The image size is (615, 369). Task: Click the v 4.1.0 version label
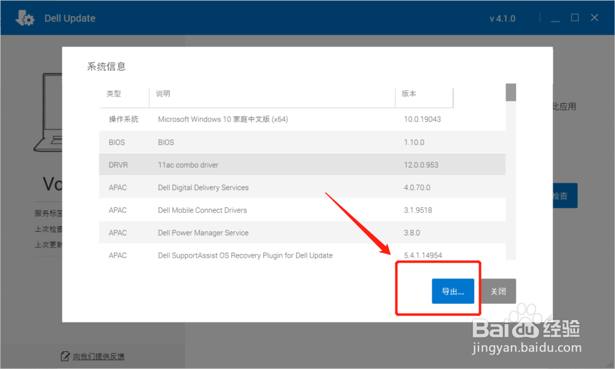click(x=502, y=18)
